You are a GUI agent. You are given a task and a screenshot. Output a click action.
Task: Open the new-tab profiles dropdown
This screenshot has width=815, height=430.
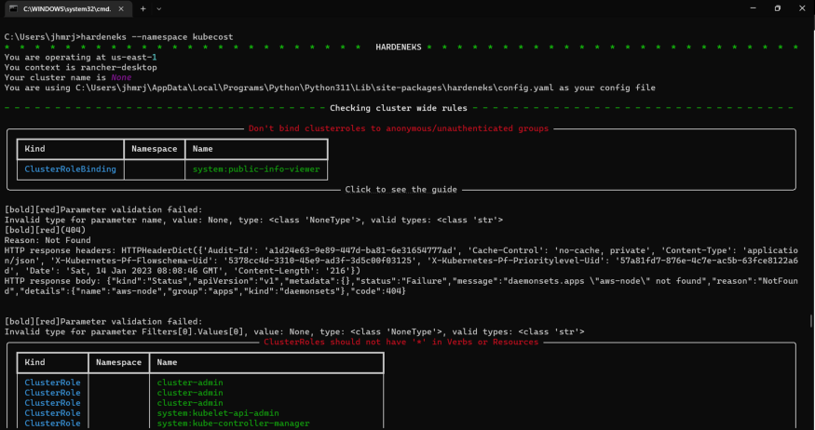point(161,8)
